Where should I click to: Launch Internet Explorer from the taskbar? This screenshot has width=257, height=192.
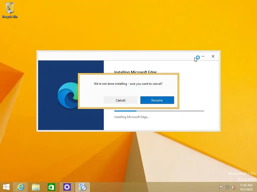click(x=20, y=187)
